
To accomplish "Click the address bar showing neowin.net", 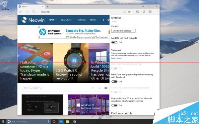I will point(81,12).
